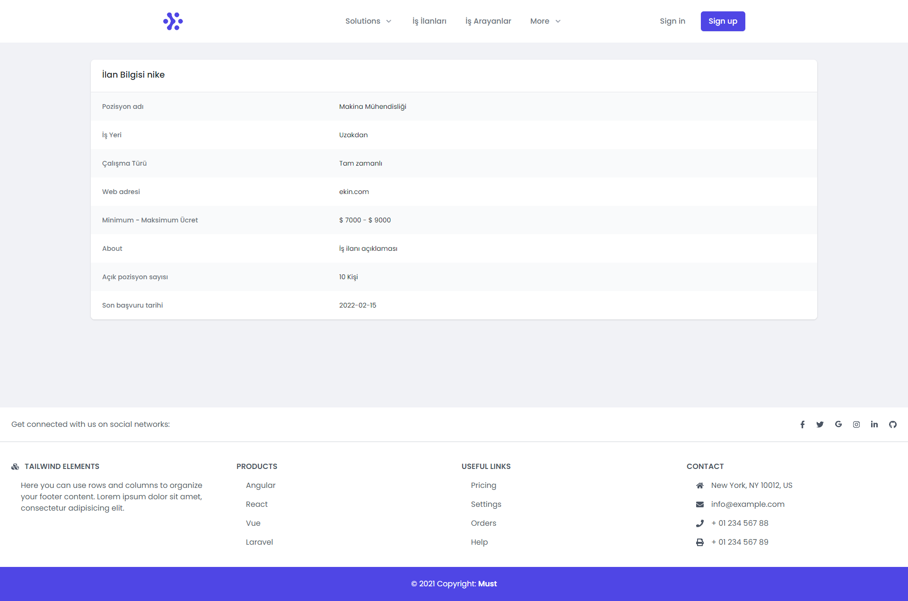Select İş Arayanlar in navigation
908x601 pixels.
point(488,21)
